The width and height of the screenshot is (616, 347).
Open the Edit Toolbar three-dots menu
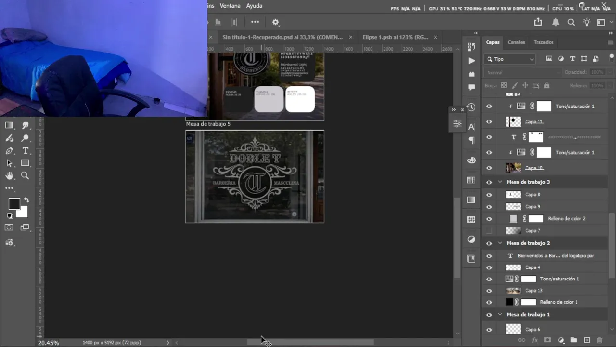click(x=9, y=188)
